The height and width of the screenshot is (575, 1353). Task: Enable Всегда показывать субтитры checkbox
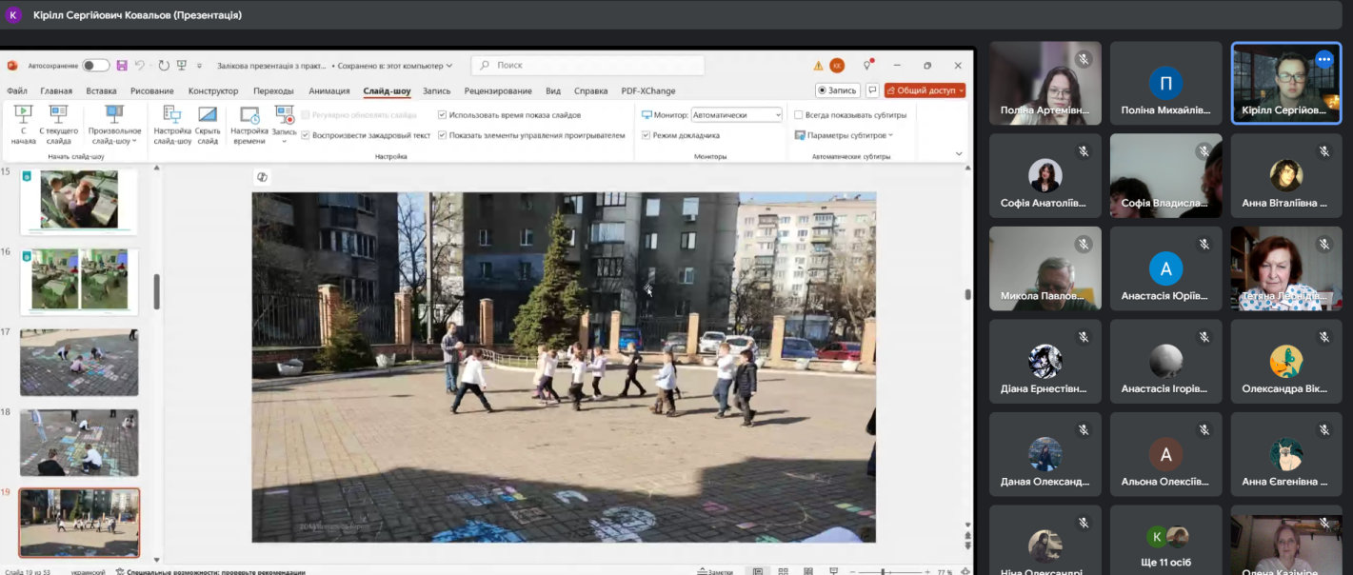point(799,115)
